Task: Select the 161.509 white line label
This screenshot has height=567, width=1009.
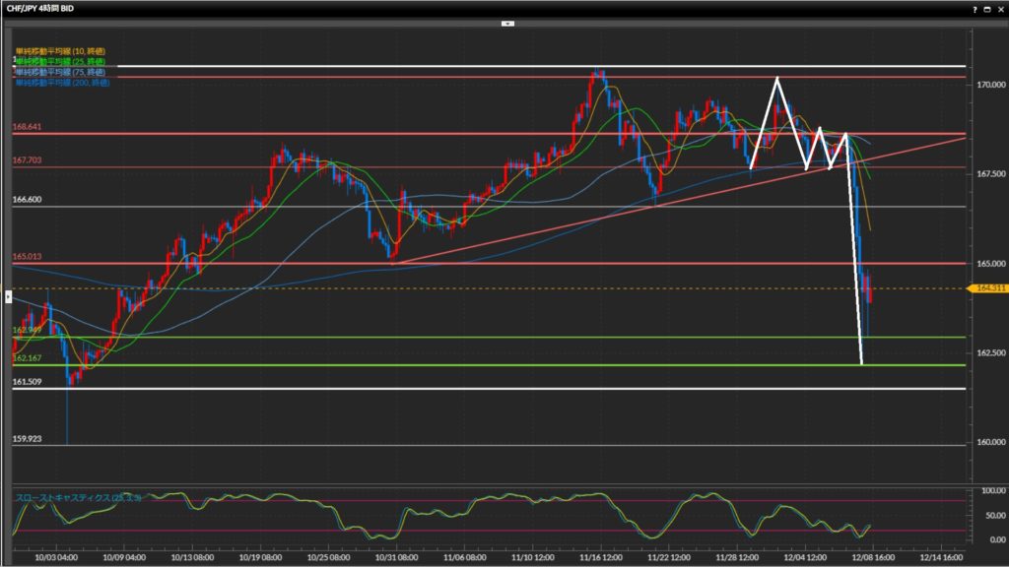Action: 27,381
